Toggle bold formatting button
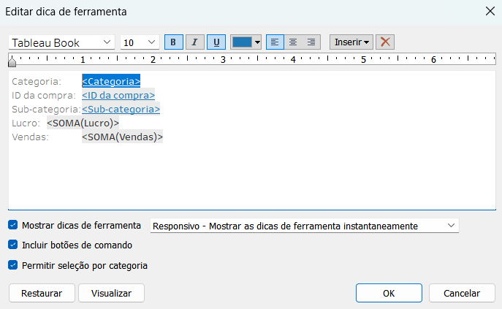Image resolution: width=502 pixels, height=309 pixels. point(173,42)
